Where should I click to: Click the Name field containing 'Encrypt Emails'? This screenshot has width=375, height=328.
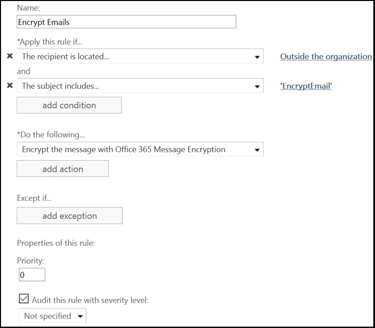[127, 22]
